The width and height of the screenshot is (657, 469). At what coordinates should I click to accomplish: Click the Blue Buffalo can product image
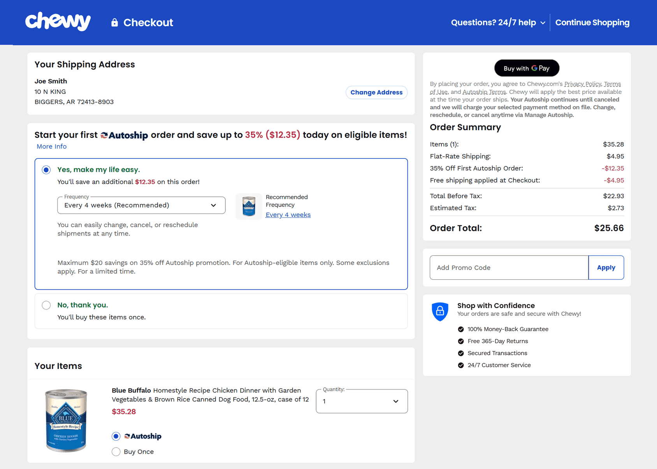click(66, 420)
